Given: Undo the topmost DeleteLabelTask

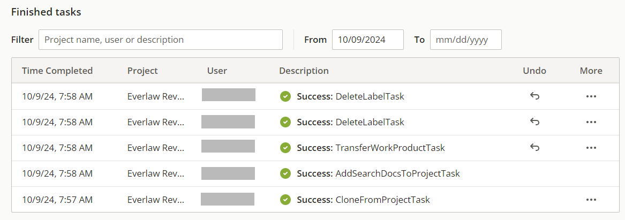Looking at the screenshot, I should point(534,96).
